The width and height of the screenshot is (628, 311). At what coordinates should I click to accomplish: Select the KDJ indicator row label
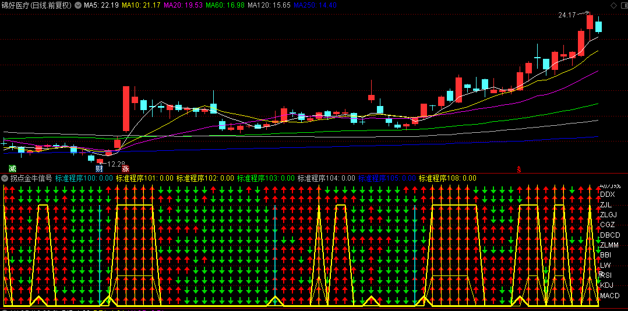coord(607,285)
